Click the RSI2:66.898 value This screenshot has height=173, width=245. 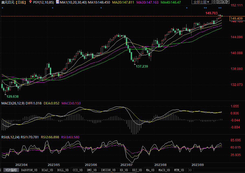[50, 137]
